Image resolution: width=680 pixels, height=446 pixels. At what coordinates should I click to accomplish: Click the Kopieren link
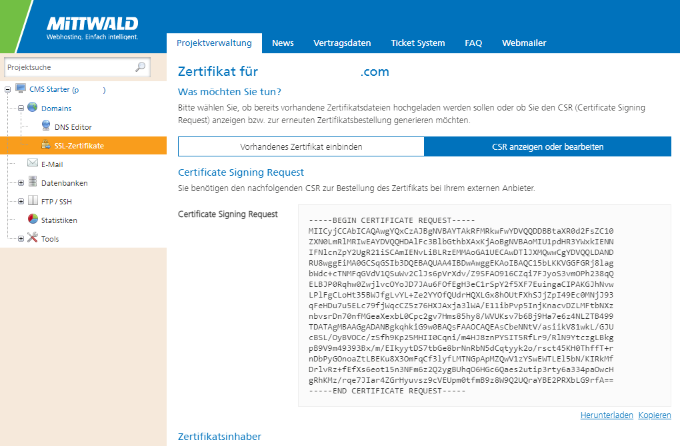coord(655,415)
